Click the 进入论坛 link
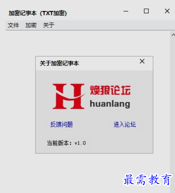This screenshot has width=175, height=193. [x=125, y=125]
